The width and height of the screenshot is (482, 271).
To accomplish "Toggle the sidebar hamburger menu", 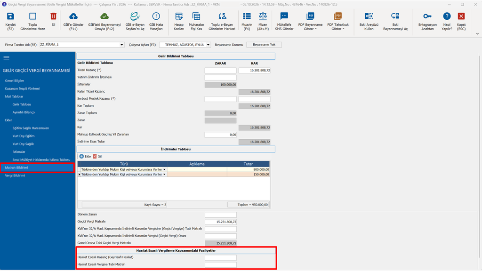I will (x=7, y=58).
